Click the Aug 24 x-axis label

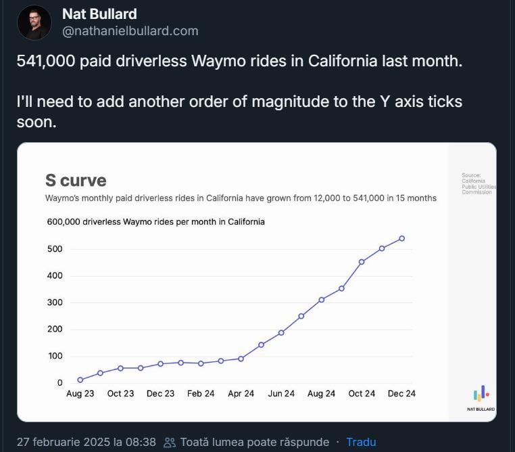click(x=321, y=394)
